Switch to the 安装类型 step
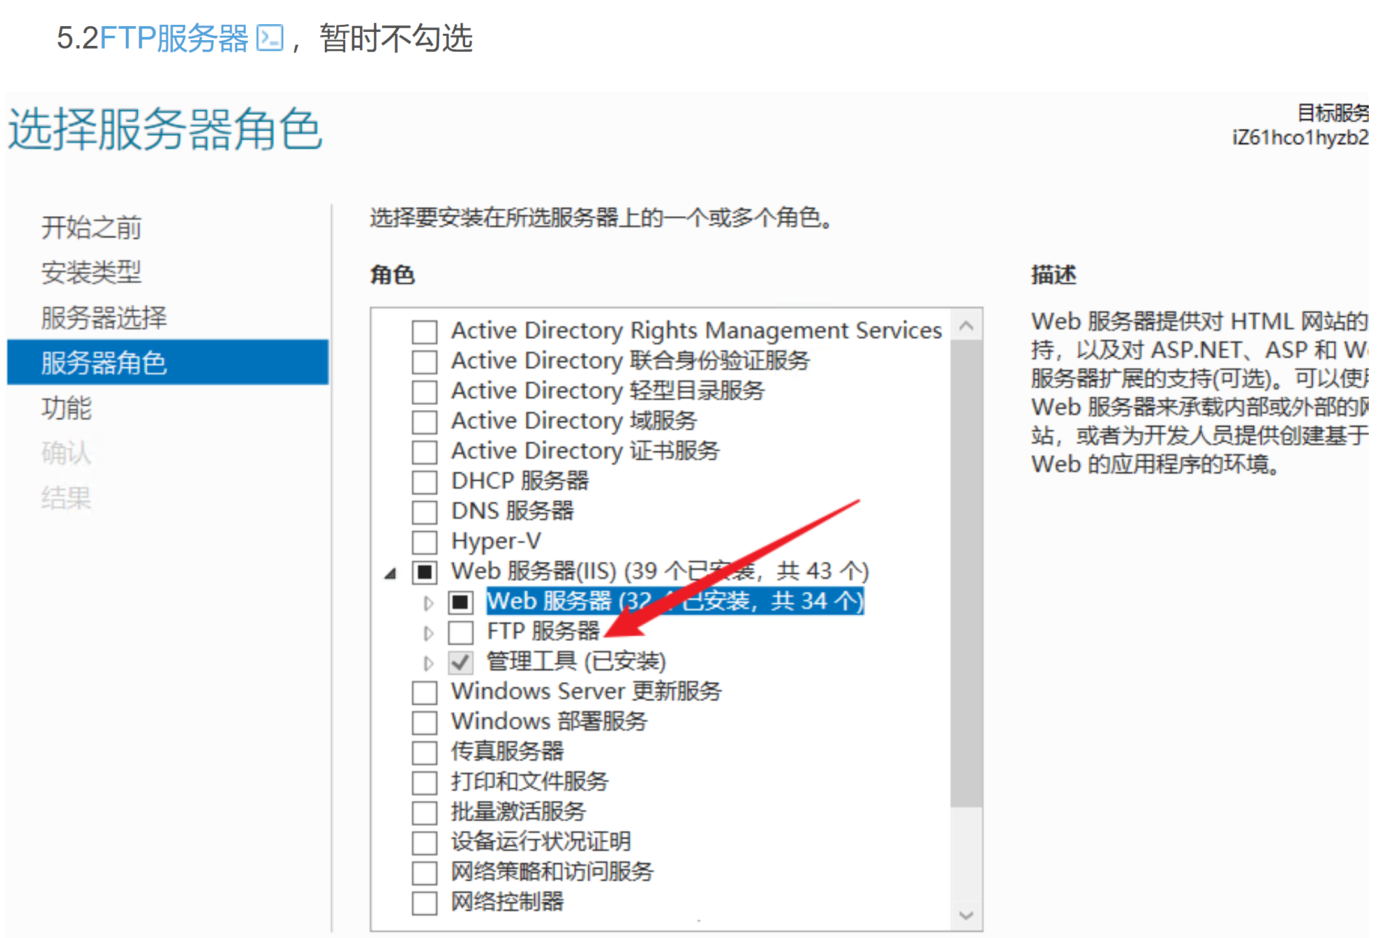 (x=91, y=272)
